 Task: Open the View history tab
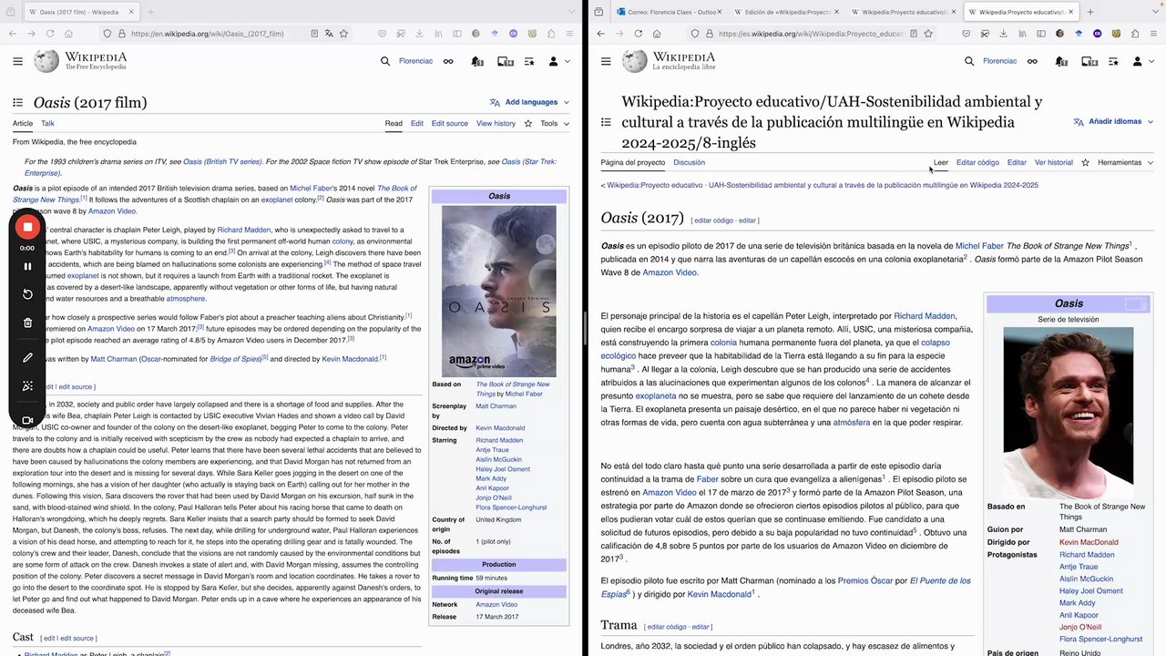pyautogui.click(x=496, y=123)
